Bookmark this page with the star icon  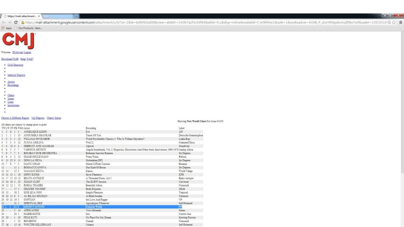(x=394, y=22)
